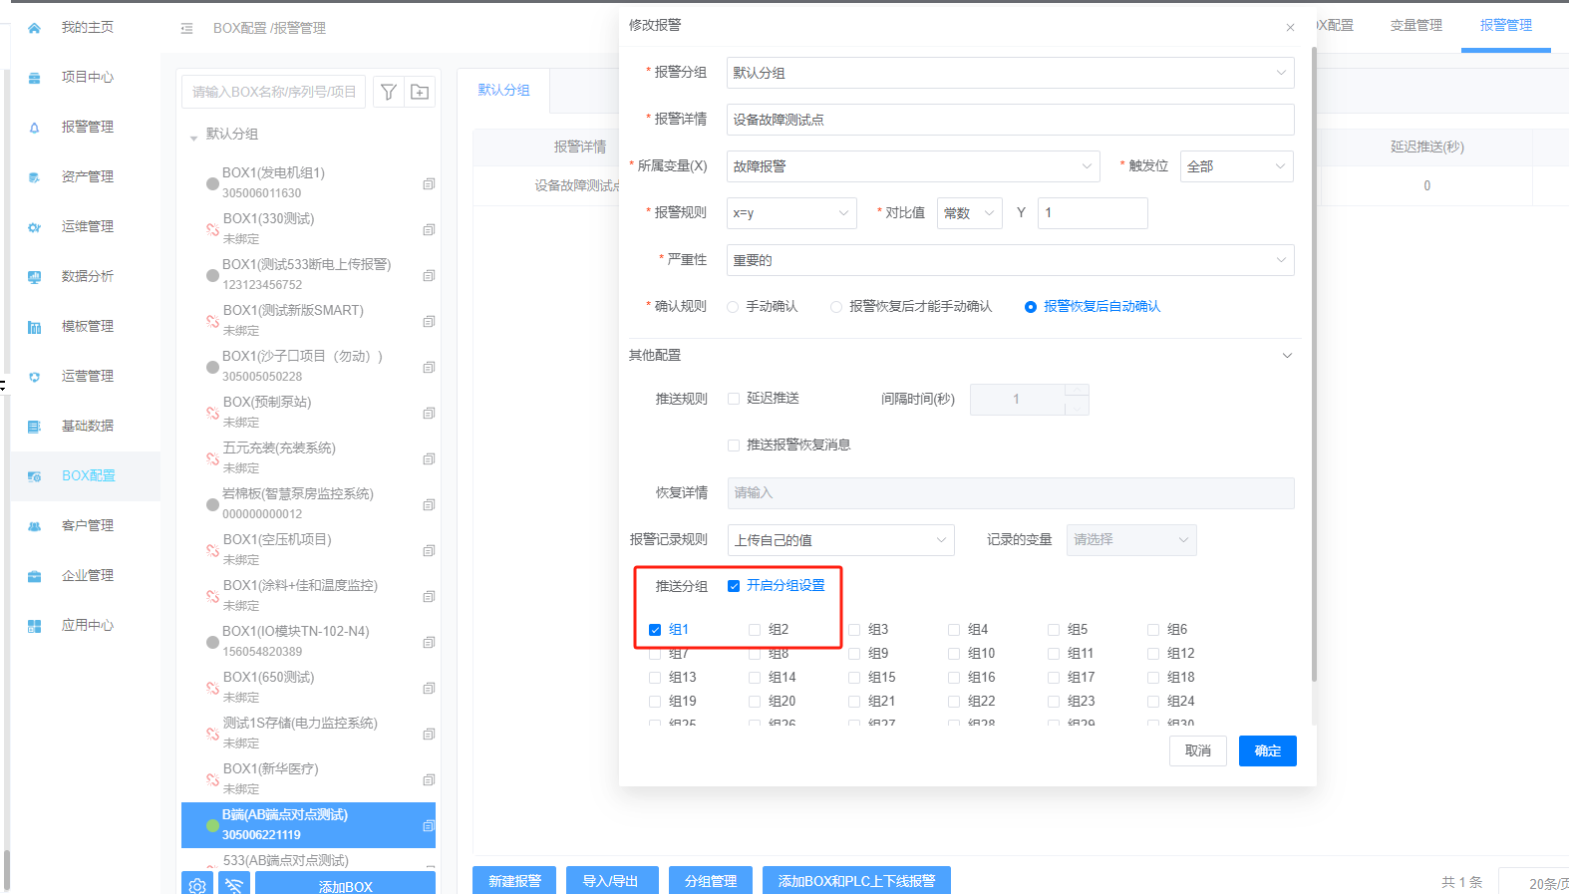The height and width of the screenshot is (894, 1569).
Task: Click the Y comparison value input
Action: point(1093,213)
